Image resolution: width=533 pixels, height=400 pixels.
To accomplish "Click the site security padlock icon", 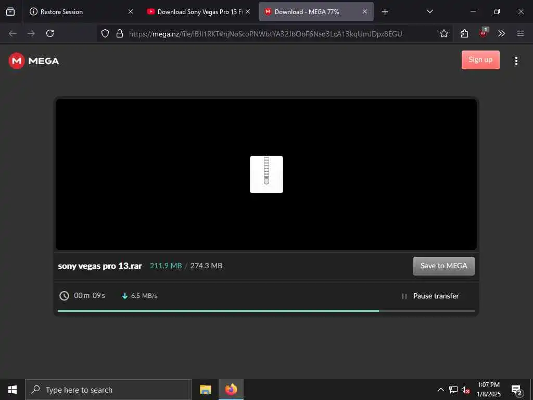I will [120, 33].
